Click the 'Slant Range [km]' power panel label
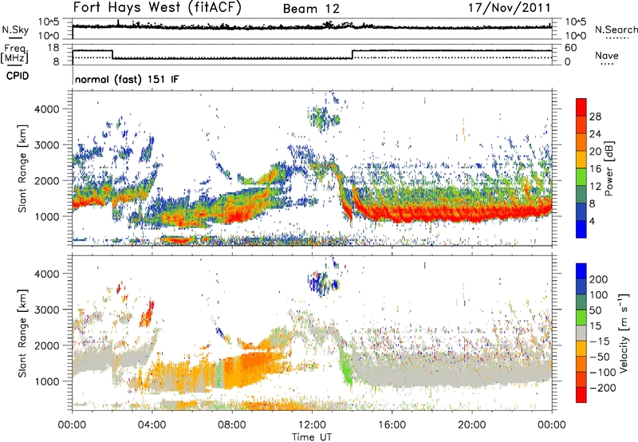This screenshot has height=442, width=638. 22,168
